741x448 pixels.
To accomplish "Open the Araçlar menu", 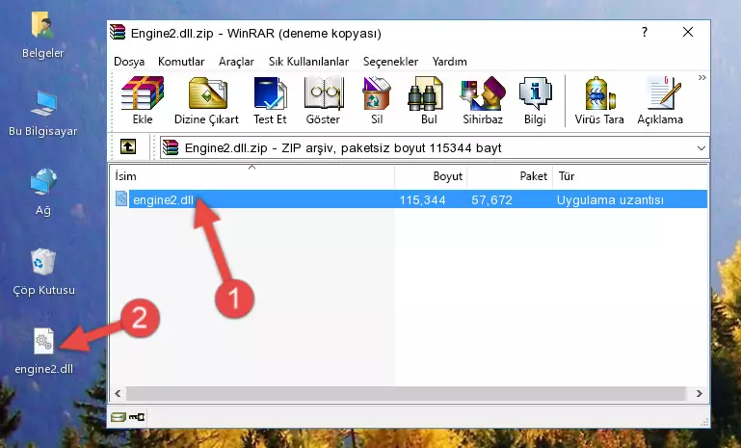I will [x=236, y=62].
